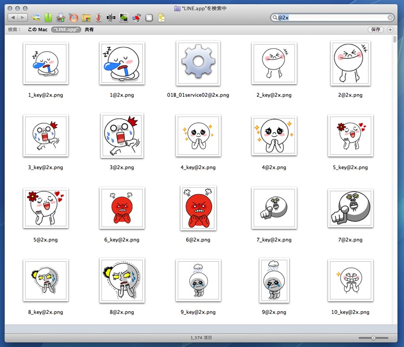Select the 2_key@2x.png grinning sticker thumbnail
The width and height of the screenshot is (404, 347).
coord(274,63)
